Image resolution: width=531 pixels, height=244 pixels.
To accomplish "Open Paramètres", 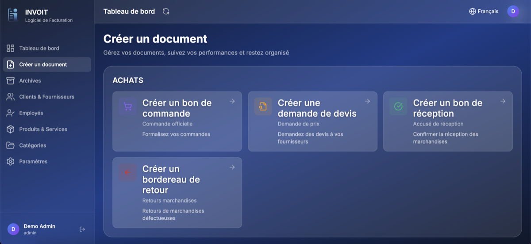I will pos(47,162).
